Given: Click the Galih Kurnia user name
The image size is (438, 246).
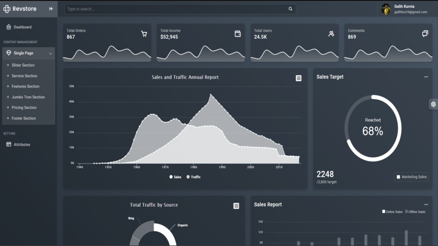Looking at the screenshot, I should point(404,6).
